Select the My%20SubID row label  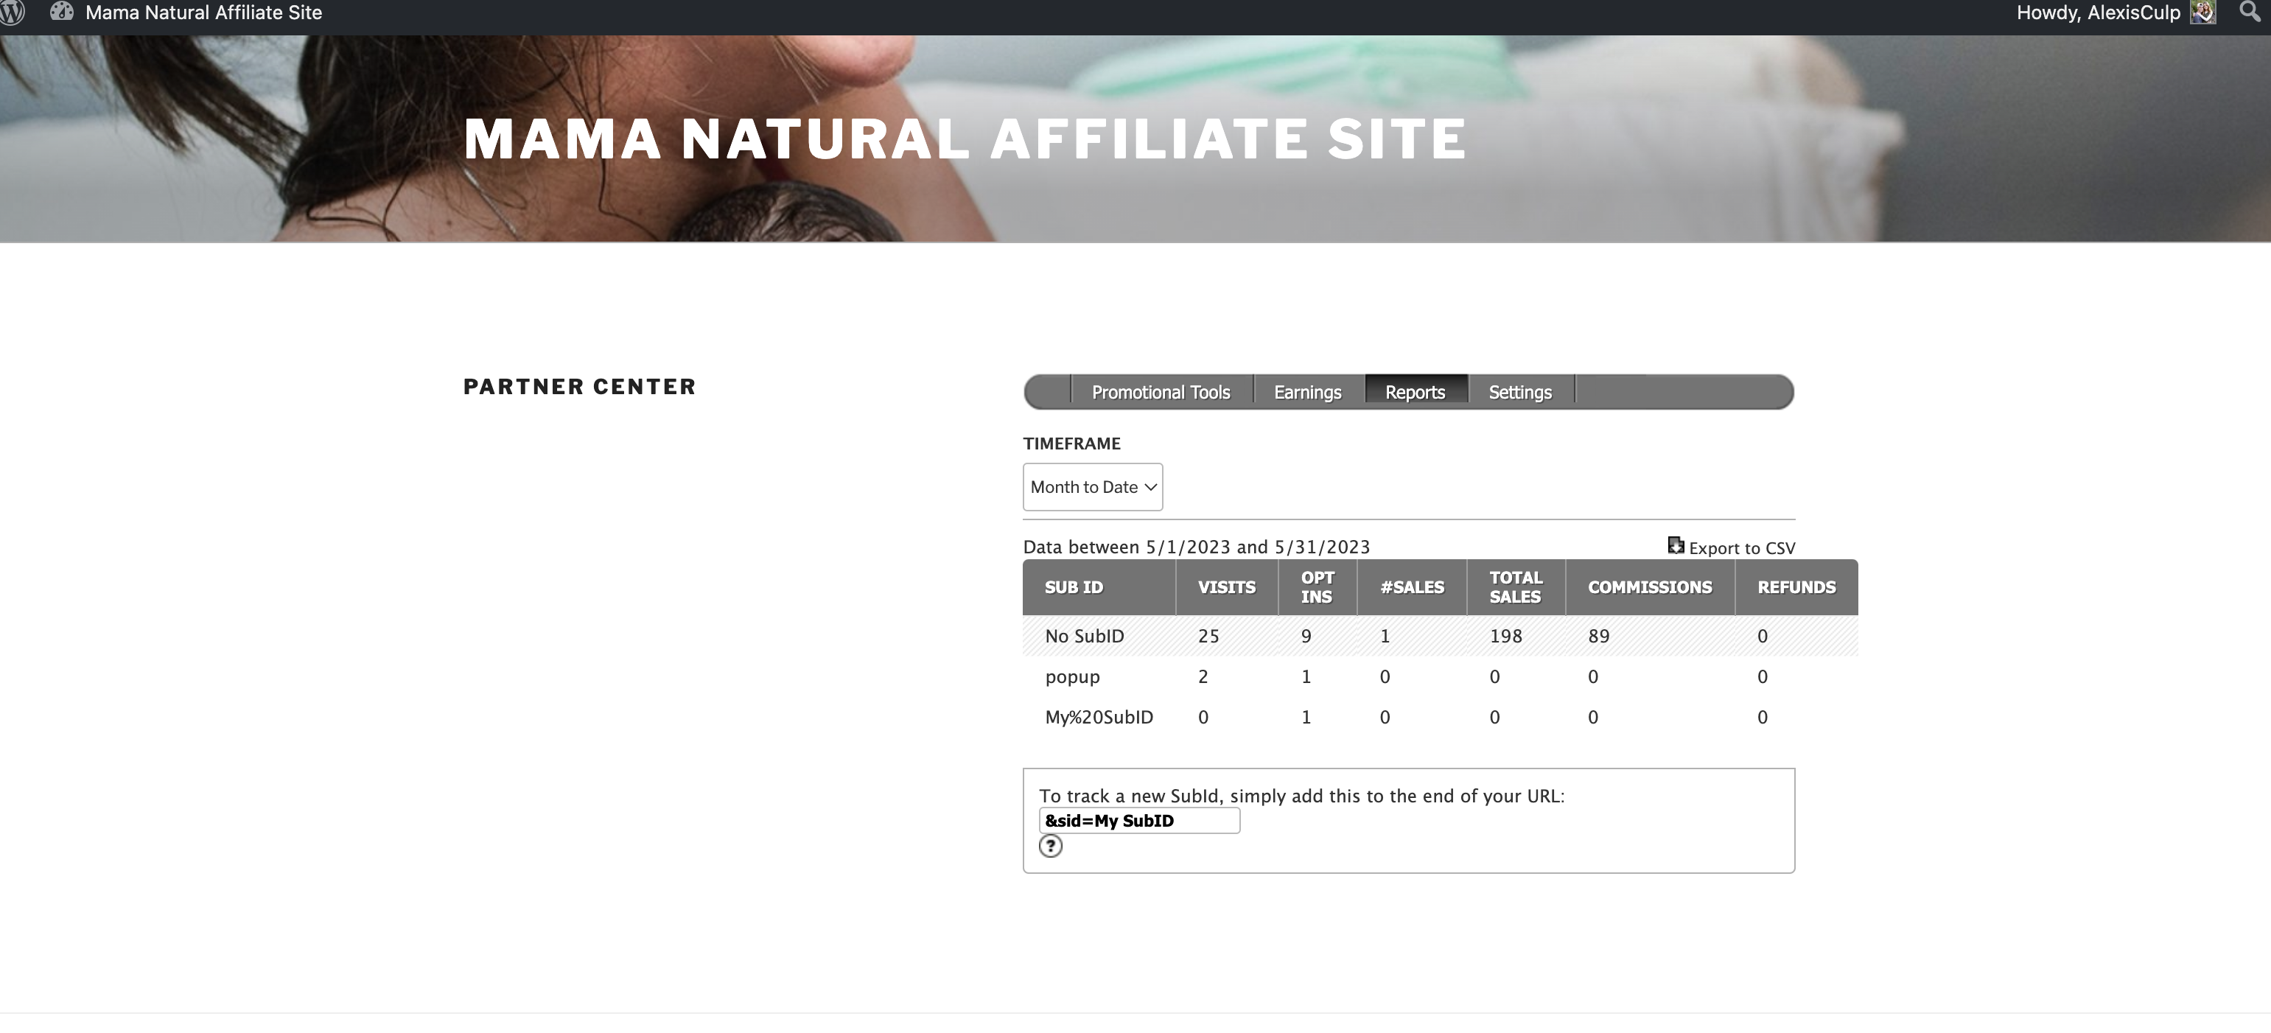(x=1099, y=718)
